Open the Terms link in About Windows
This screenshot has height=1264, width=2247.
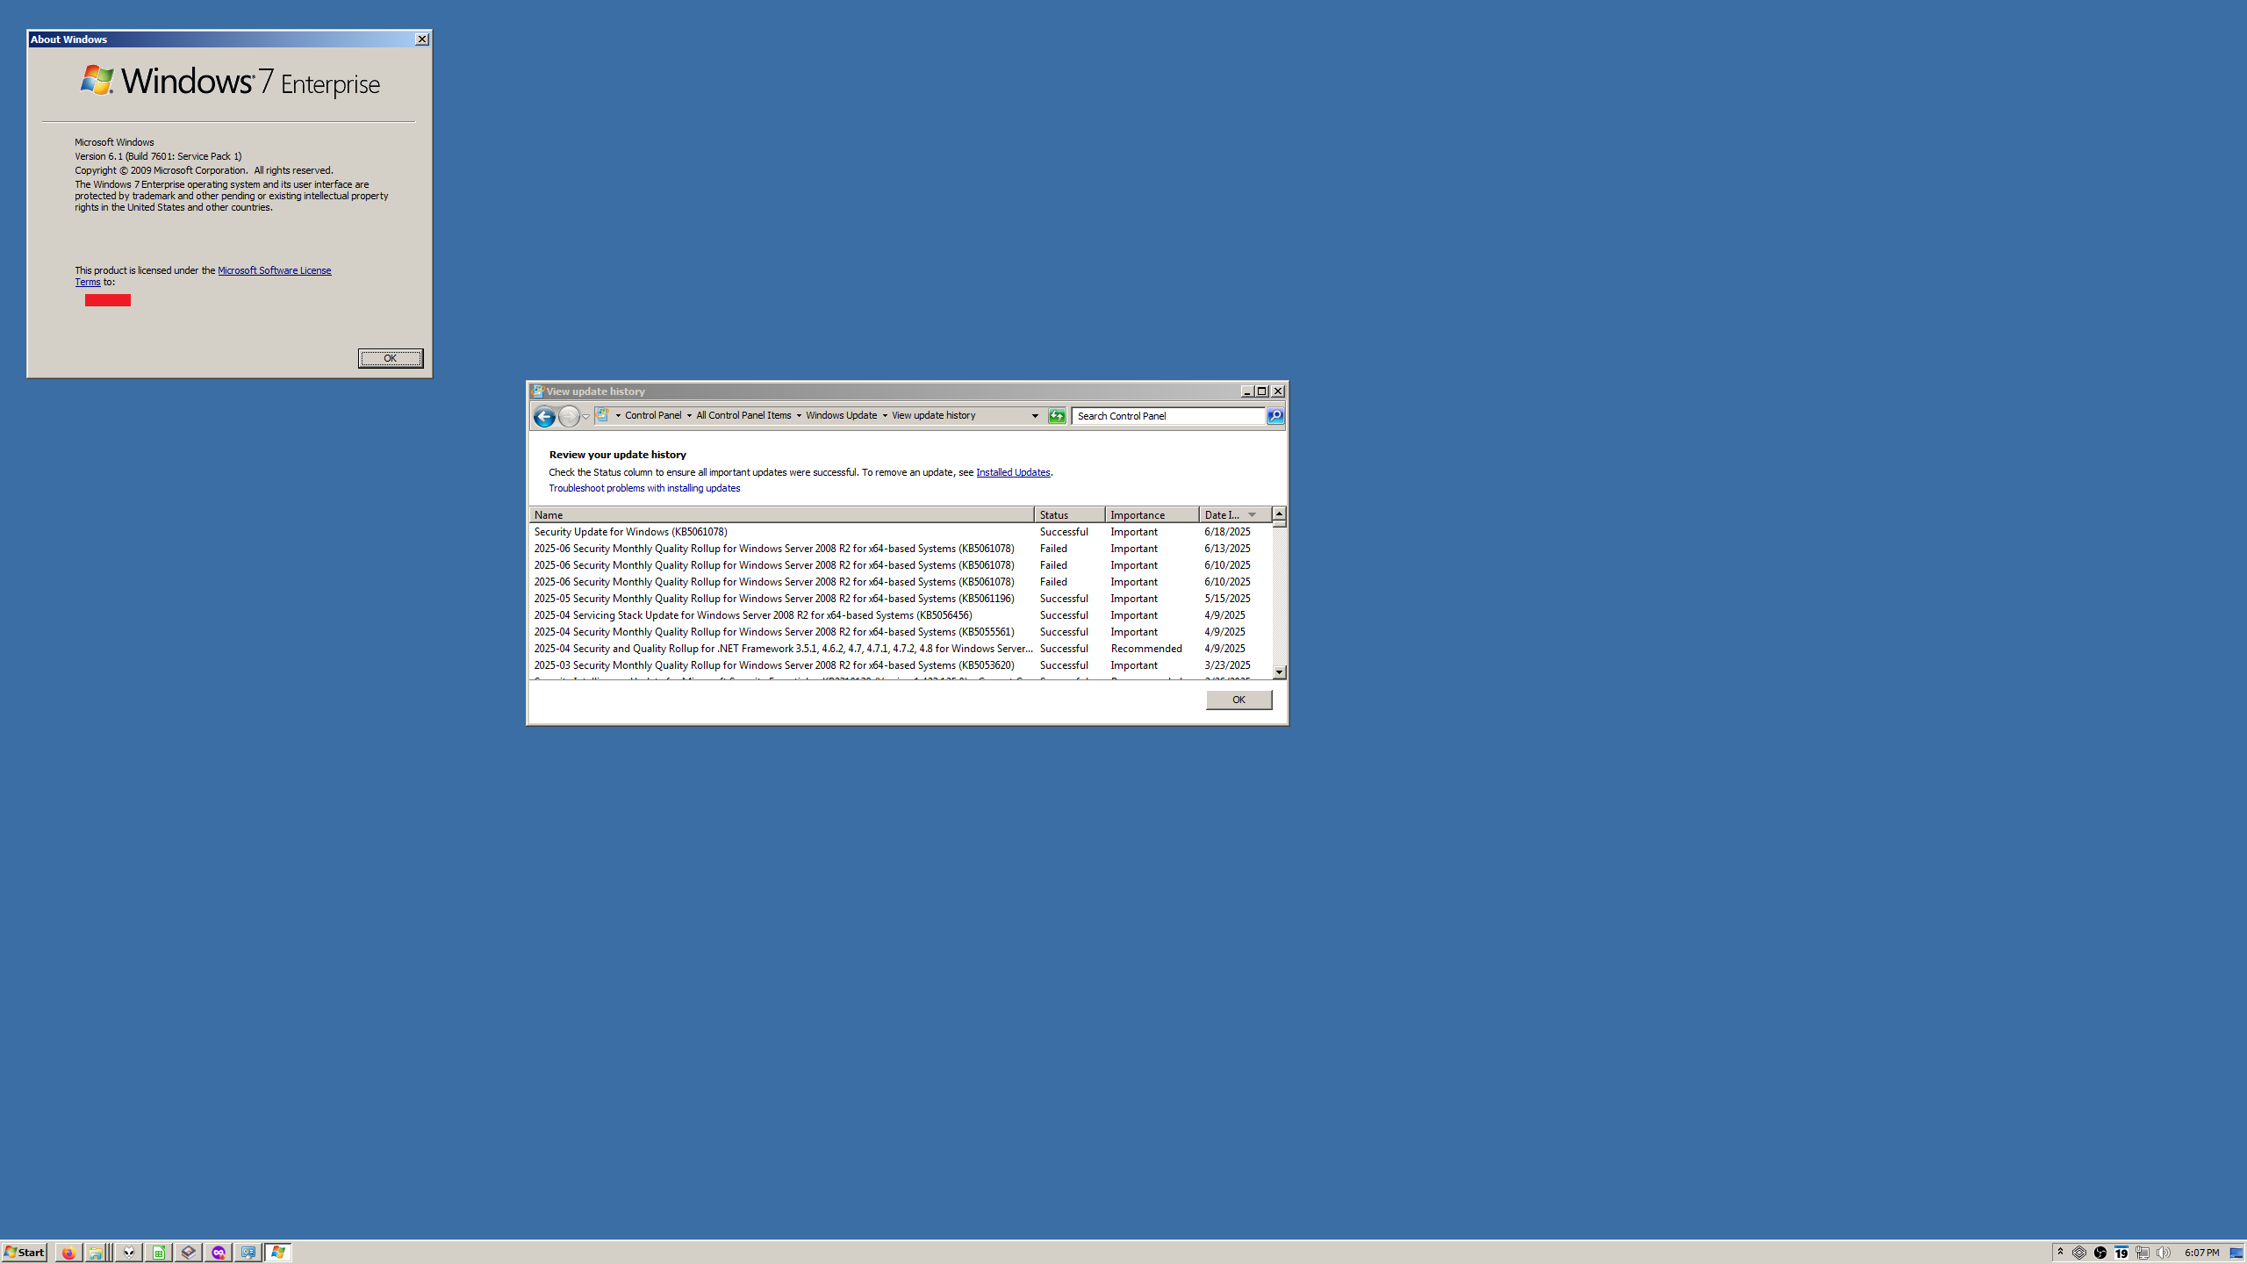pyautogui.click(x=88, y=282)
